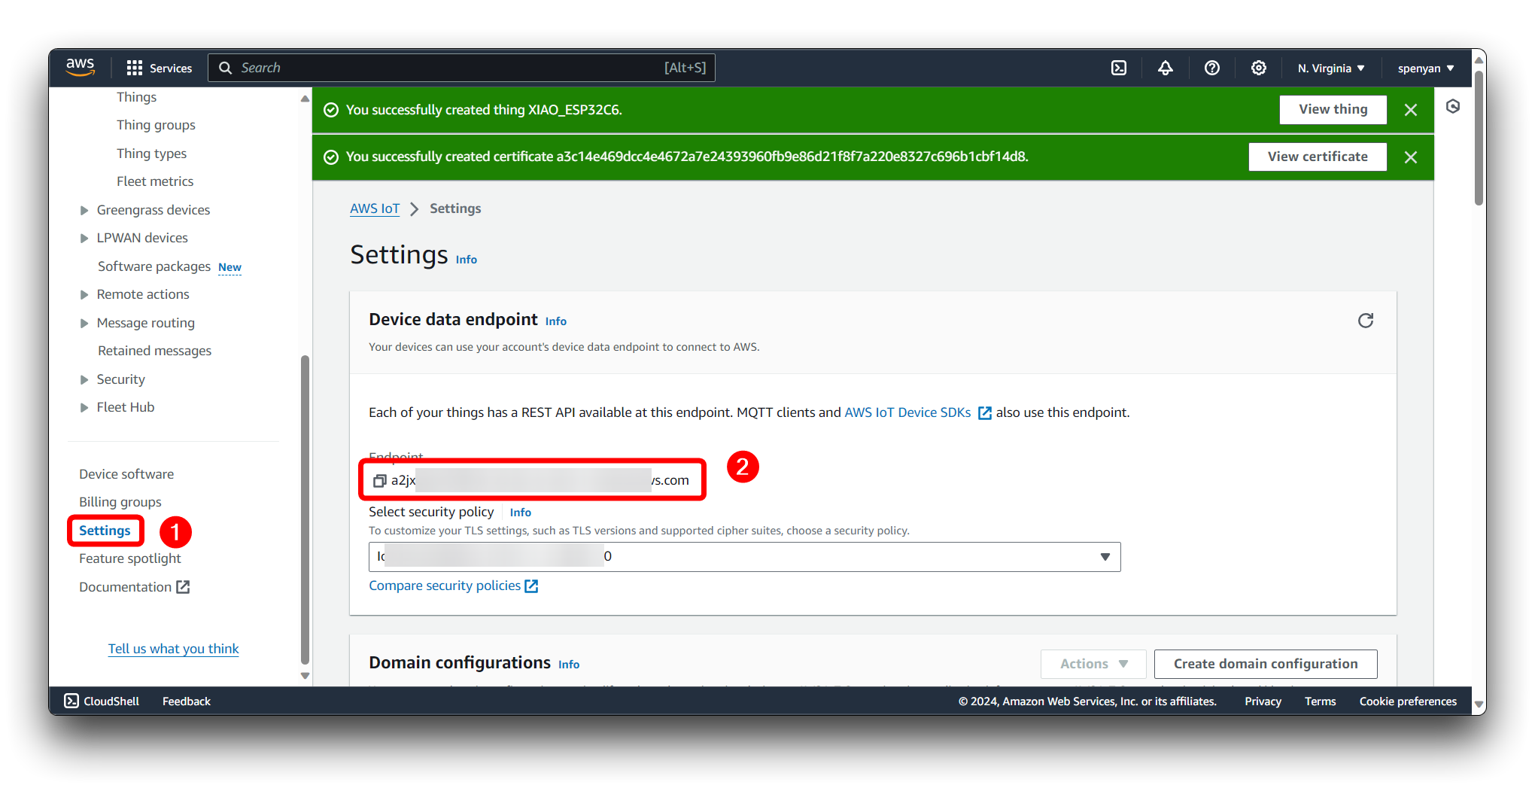Go to Thing groups in sidebar

(156, 125)
